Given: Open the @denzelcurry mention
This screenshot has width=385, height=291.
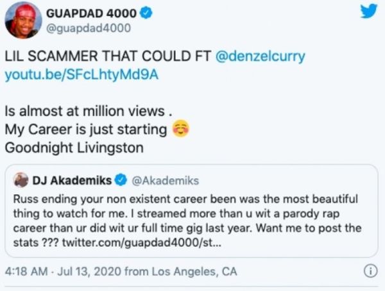Looking at the screenshot, I should [261, 56].
